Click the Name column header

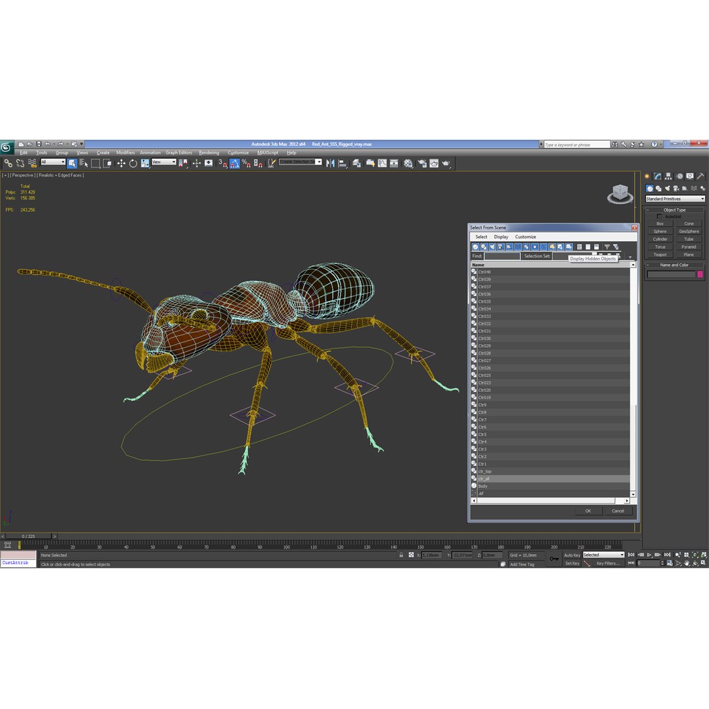click(x=550, y=265)
